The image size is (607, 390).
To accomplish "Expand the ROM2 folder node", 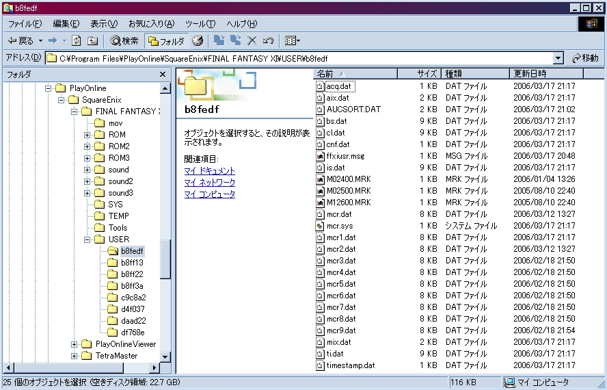I will [87, 146].
